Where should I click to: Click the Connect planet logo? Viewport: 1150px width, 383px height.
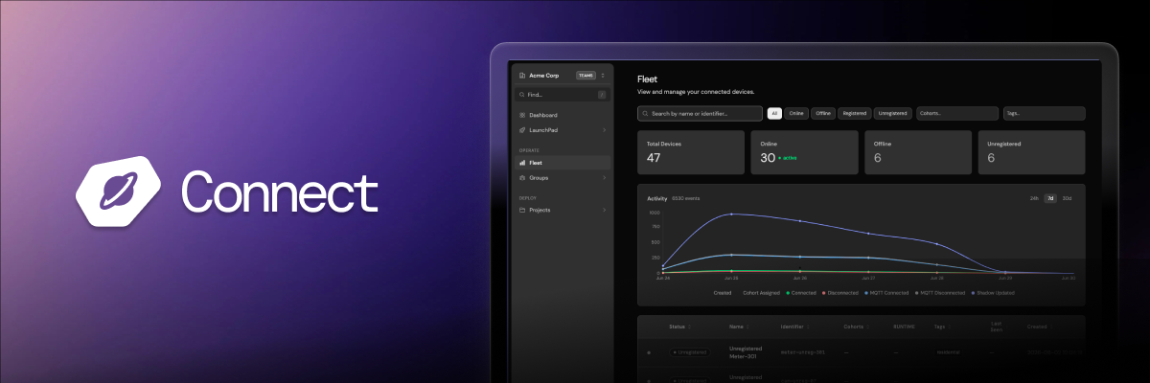pyautogui.click(x=117, y=191)
